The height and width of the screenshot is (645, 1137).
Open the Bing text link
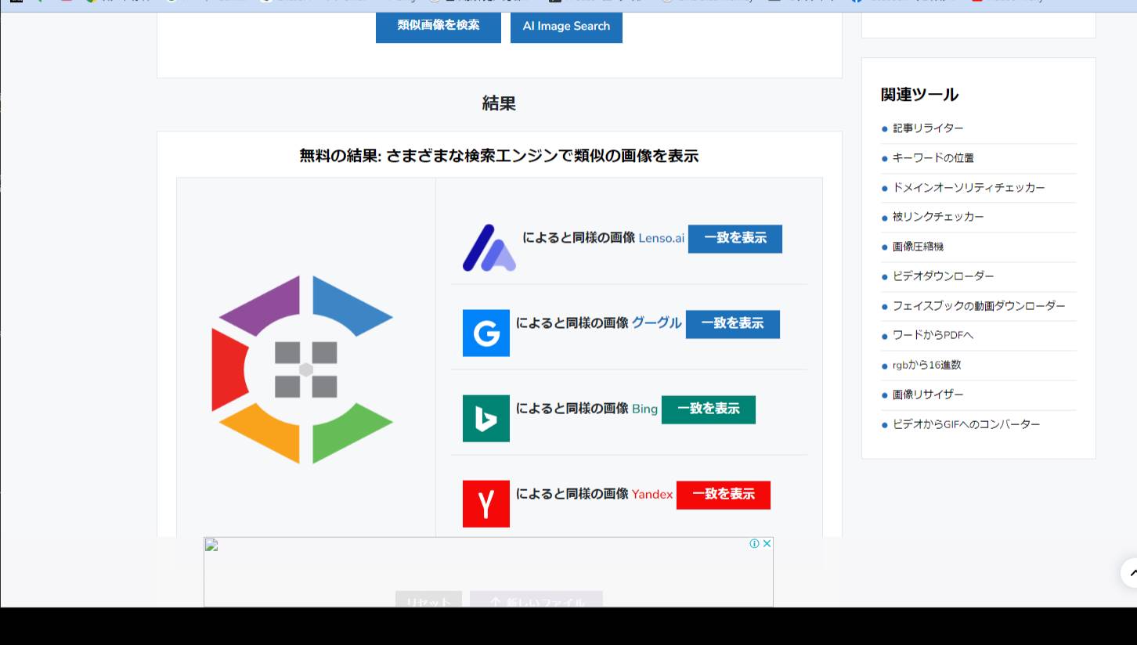point(644,409)
